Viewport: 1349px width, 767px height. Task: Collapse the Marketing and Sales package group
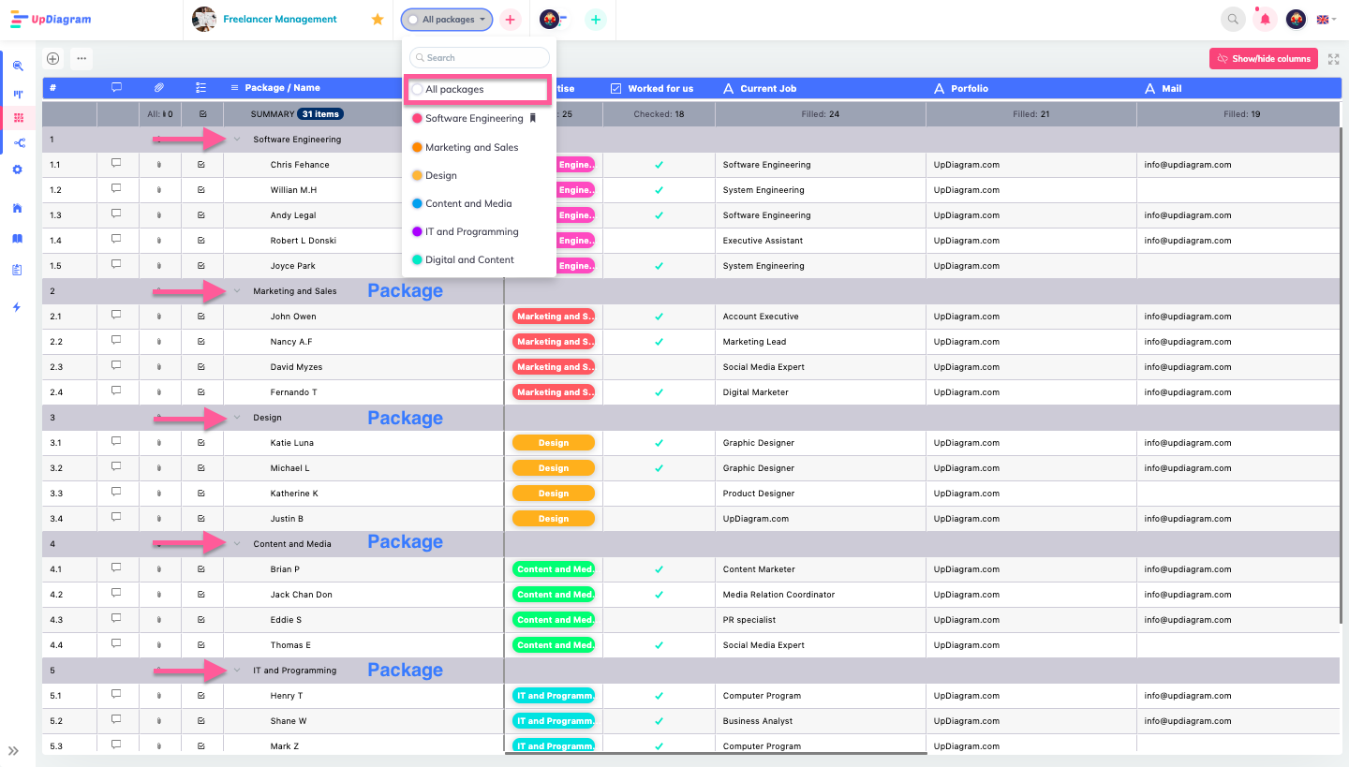[x=237, y=291]
